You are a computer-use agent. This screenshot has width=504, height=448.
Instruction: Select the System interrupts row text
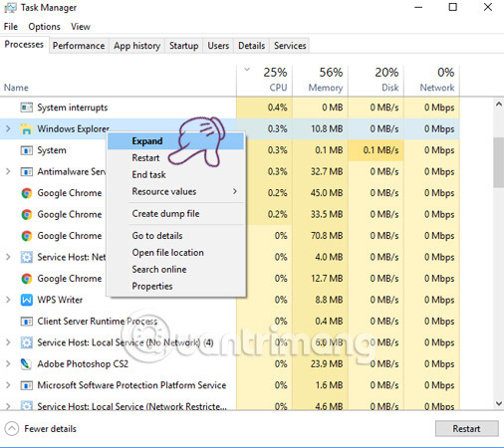pyautogui.click(x=73, y=108)
